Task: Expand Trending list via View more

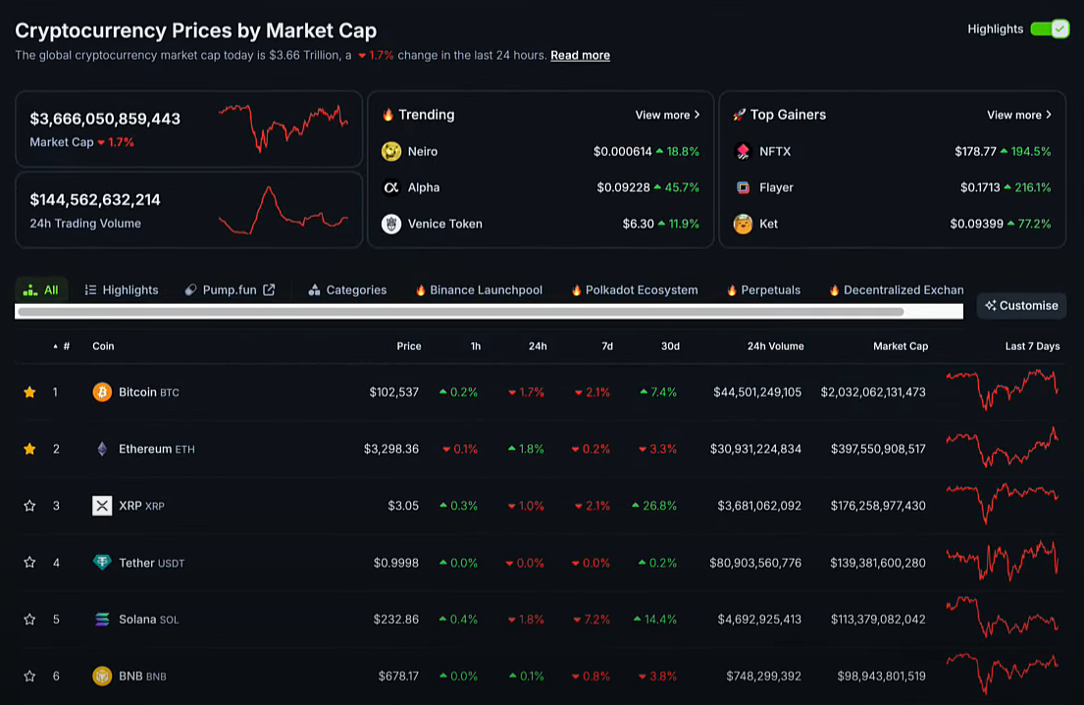Action: pyautogui.click(x=667, y=115)
